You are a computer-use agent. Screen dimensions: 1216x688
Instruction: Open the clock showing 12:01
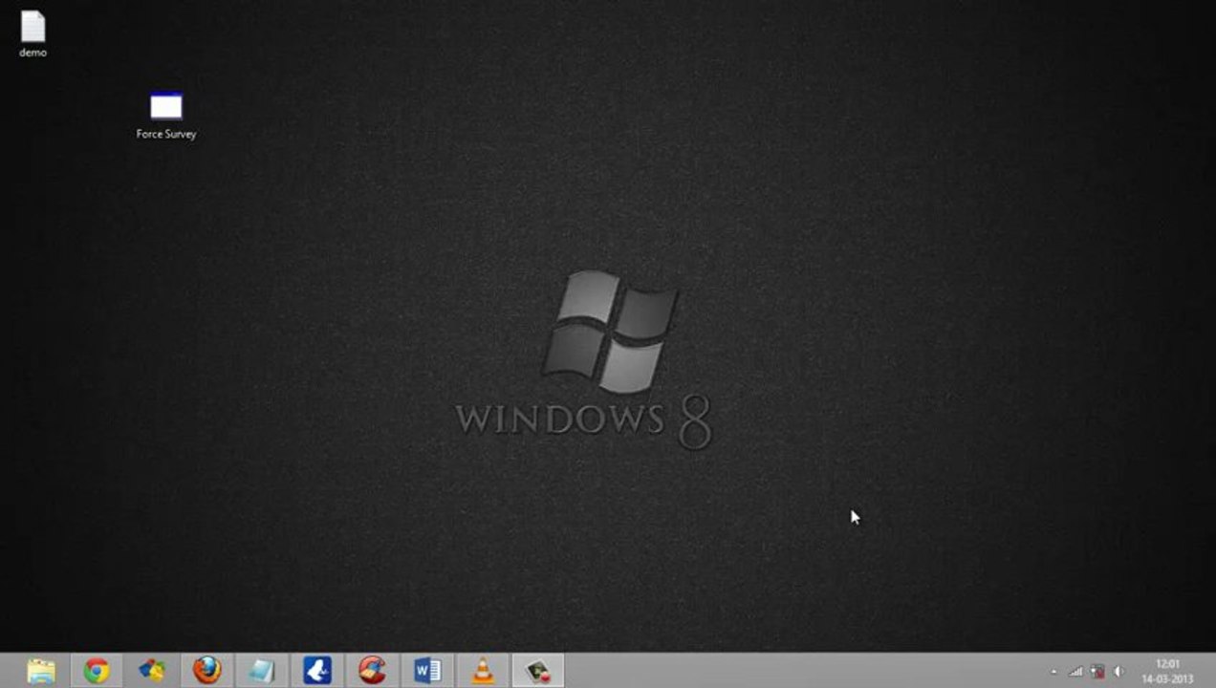(x=1167, y=671)
